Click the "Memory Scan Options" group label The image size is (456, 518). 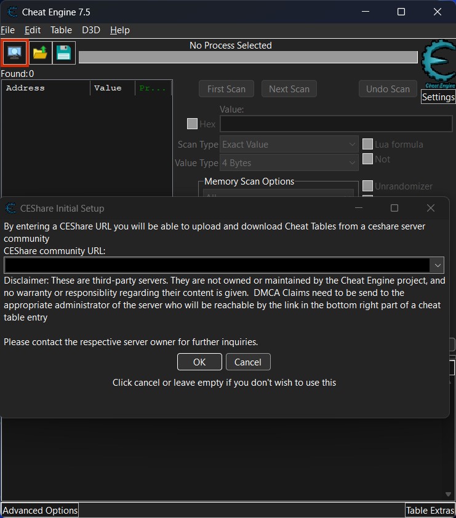[x=249, y=181]
